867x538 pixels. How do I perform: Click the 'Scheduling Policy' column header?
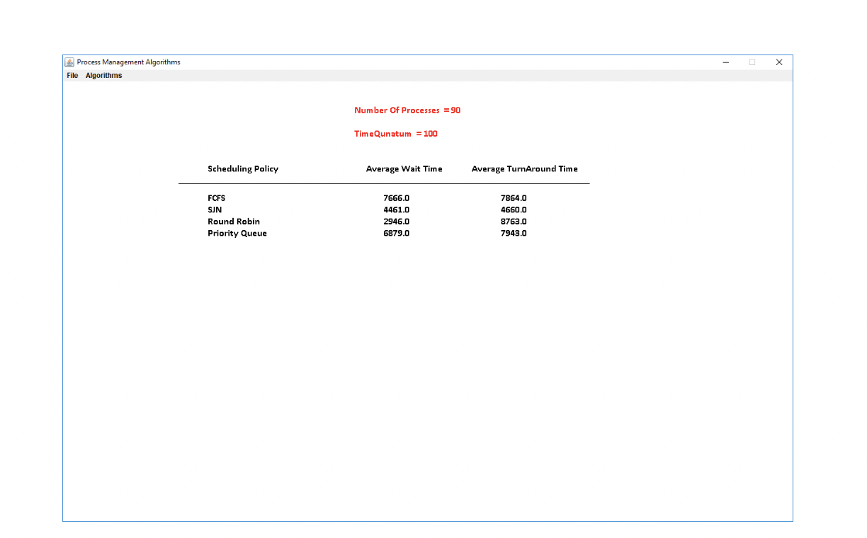(243, 169)
